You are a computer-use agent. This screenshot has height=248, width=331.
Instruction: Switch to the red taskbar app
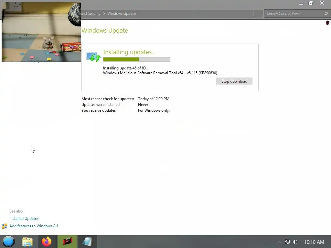(68, 242)
